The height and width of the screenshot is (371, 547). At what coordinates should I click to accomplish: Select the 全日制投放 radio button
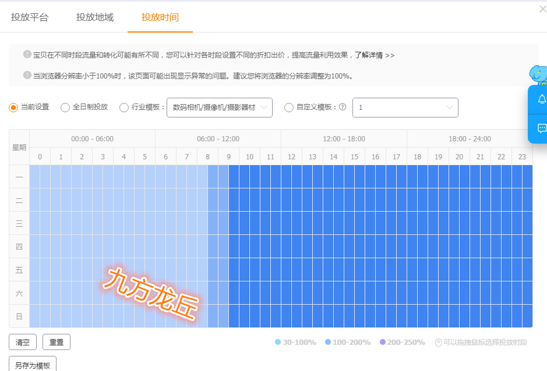click(x=65, y=108)
